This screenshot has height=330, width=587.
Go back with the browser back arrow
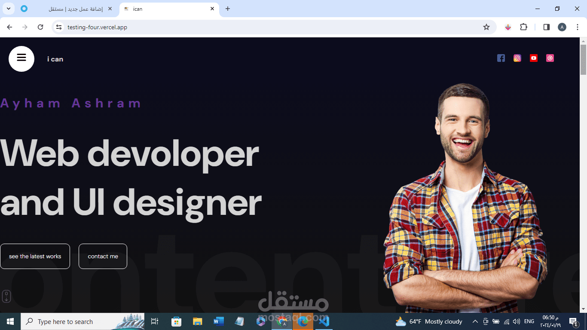[x=9, y=27]
